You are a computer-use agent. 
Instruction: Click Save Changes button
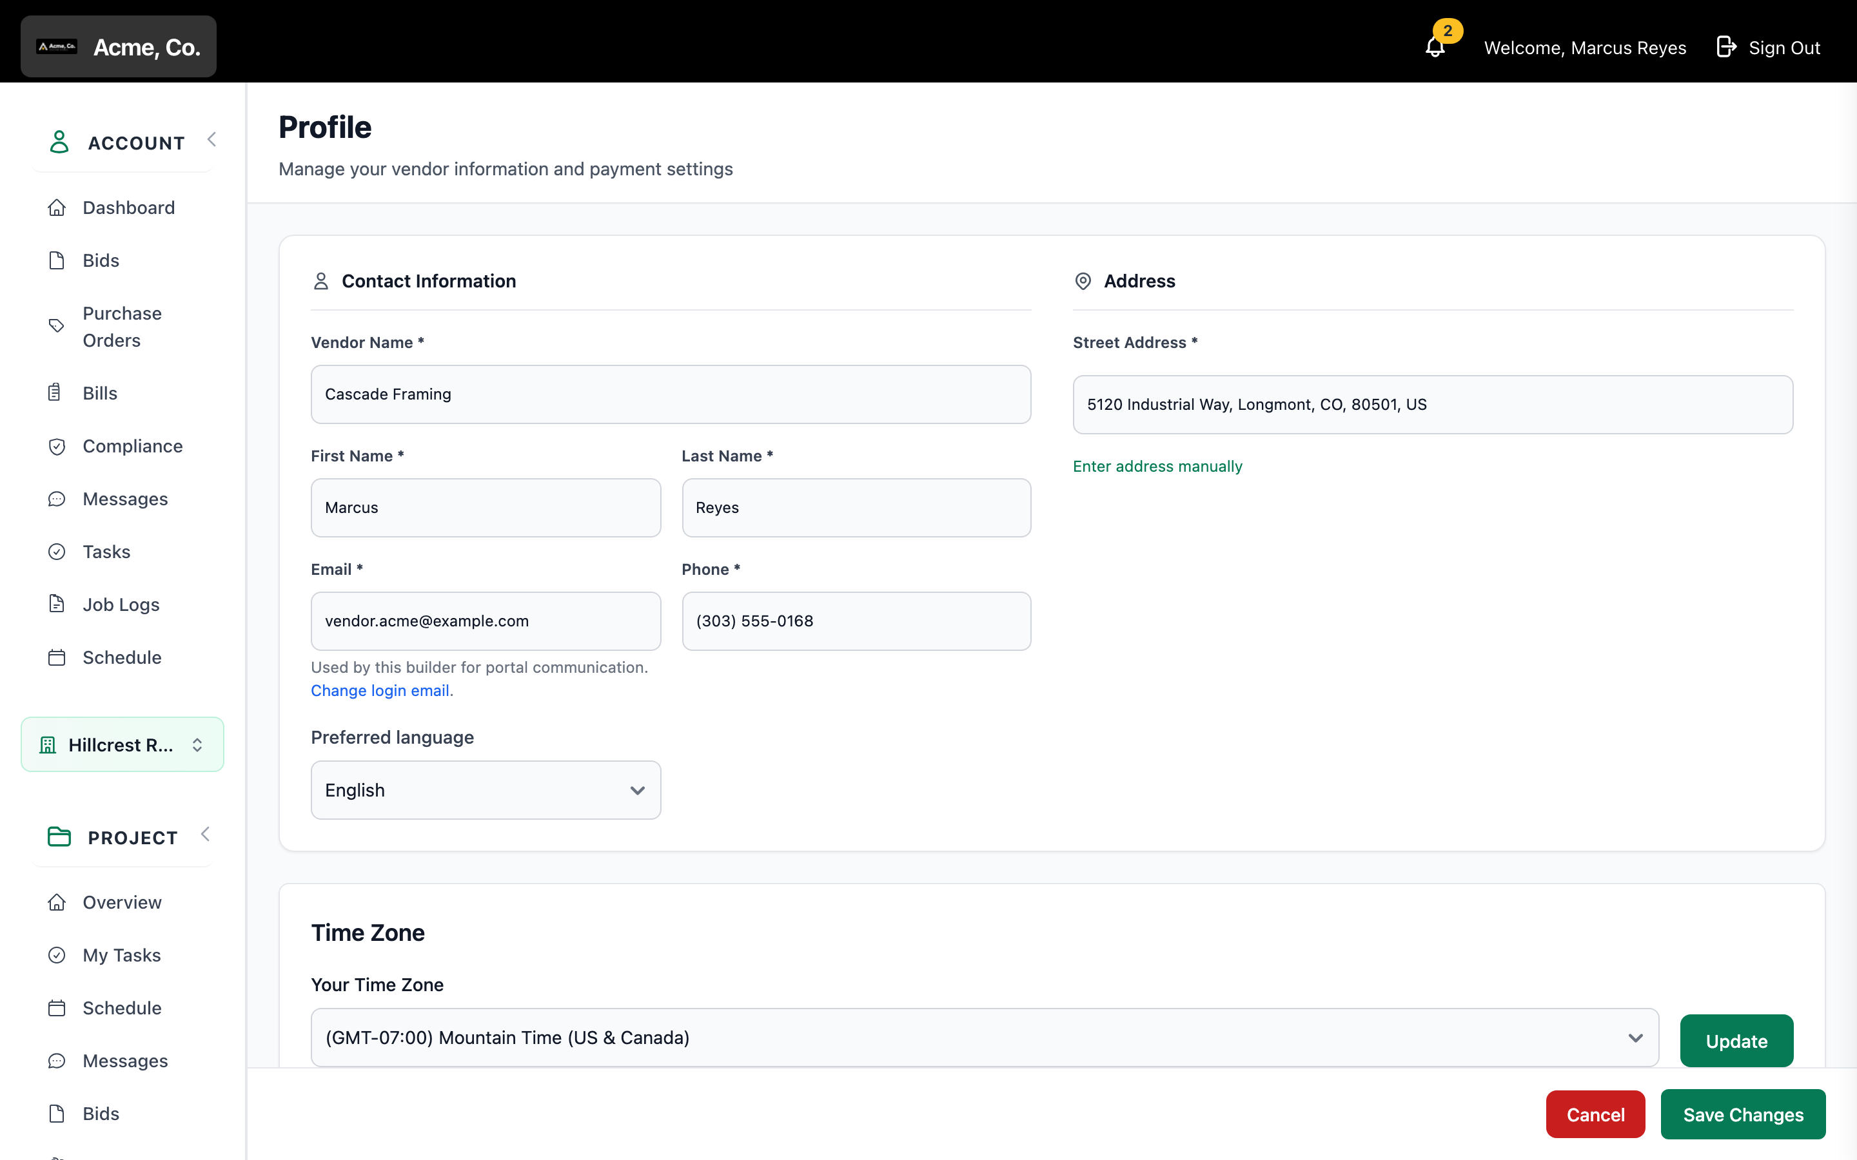[1743, 1114]
